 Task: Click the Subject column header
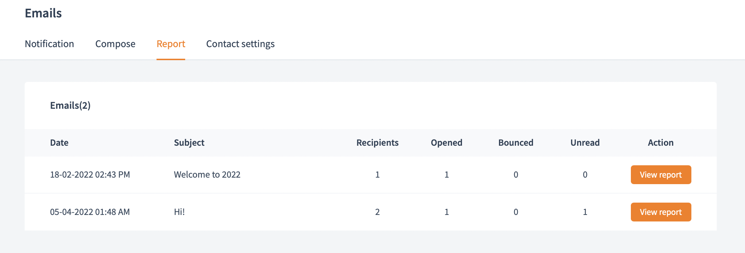pos(189,143)
